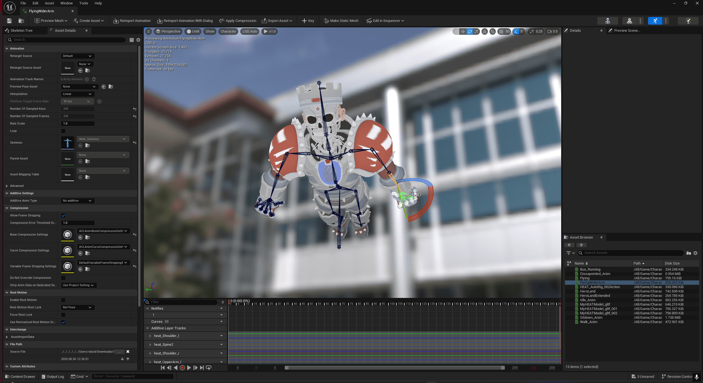The image size is (703, 383).
Task: Click the Browse to asset in Content Browser icon
Action: tap(21, 21)
